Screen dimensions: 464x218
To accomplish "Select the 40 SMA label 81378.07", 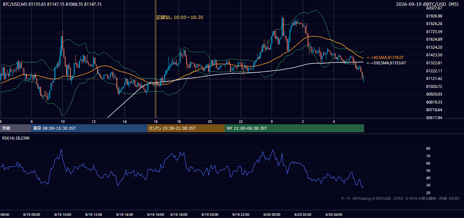I will coord(385,57).
